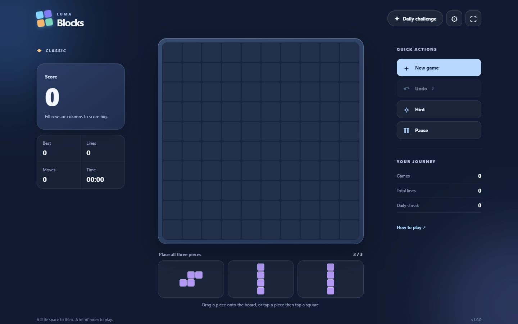Click the Your Journey heading
Image resolution: width=518 pixels, height=324 pixels.
coord(416,162)
